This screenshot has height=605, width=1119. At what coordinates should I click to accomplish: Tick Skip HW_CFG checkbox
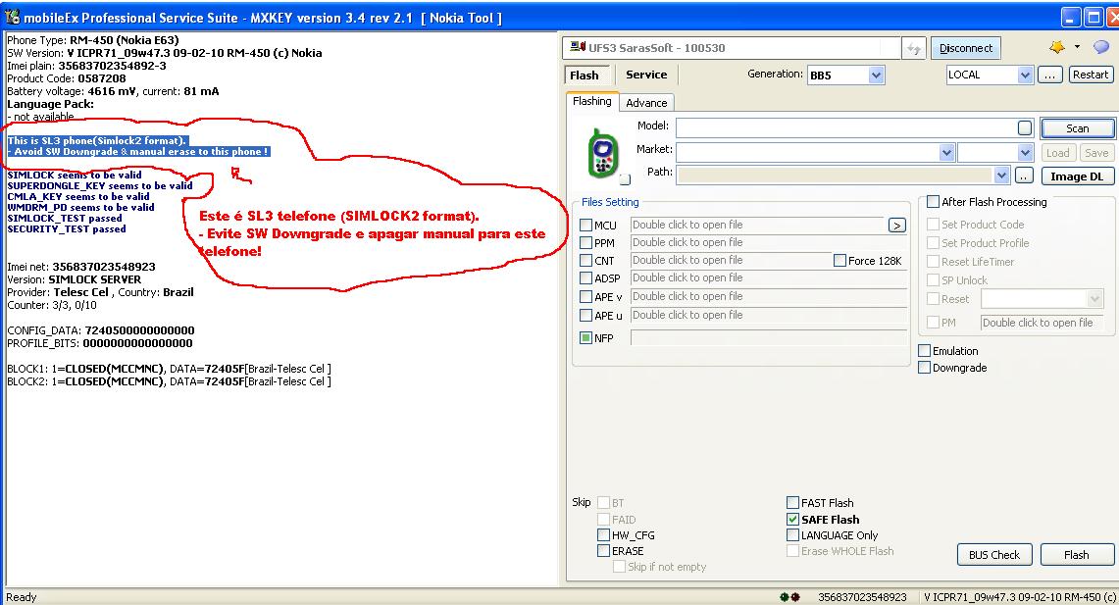point(604,535)
